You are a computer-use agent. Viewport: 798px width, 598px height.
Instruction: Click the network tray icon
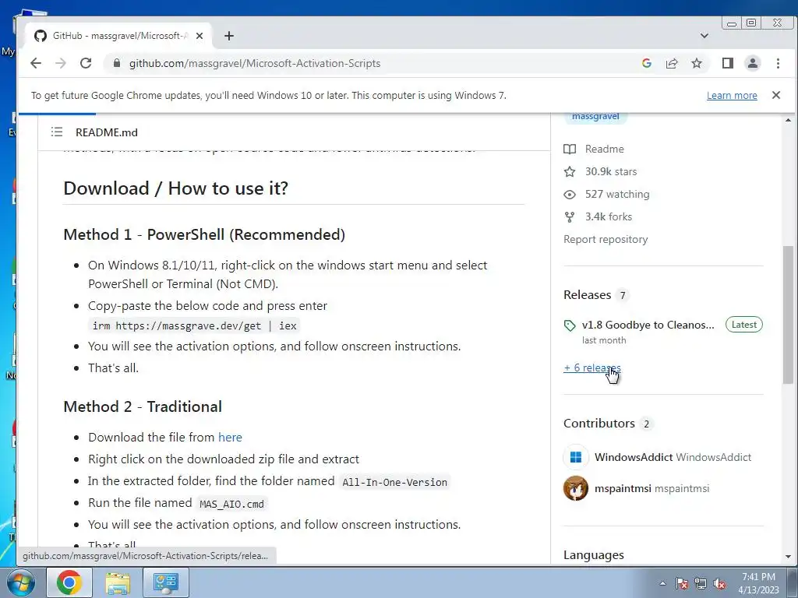point(701,583)
